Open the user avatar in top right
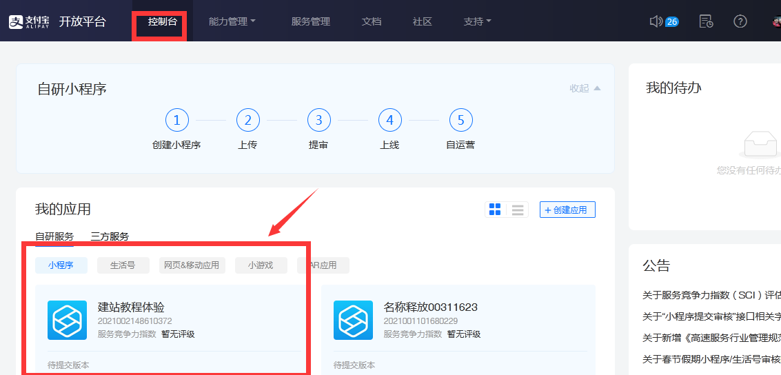 pos(776,21)
